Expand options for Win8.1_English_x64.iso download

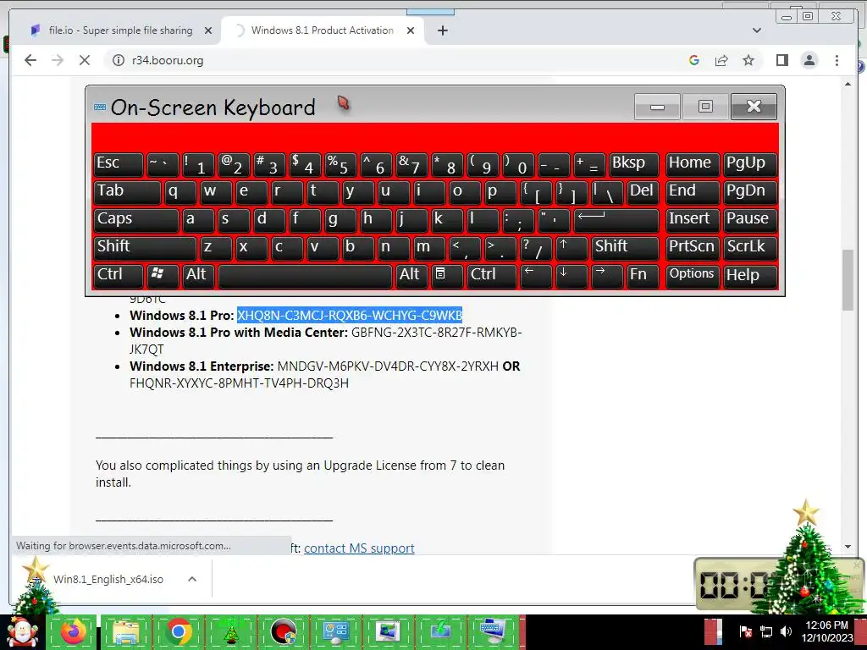coord(192,579)
